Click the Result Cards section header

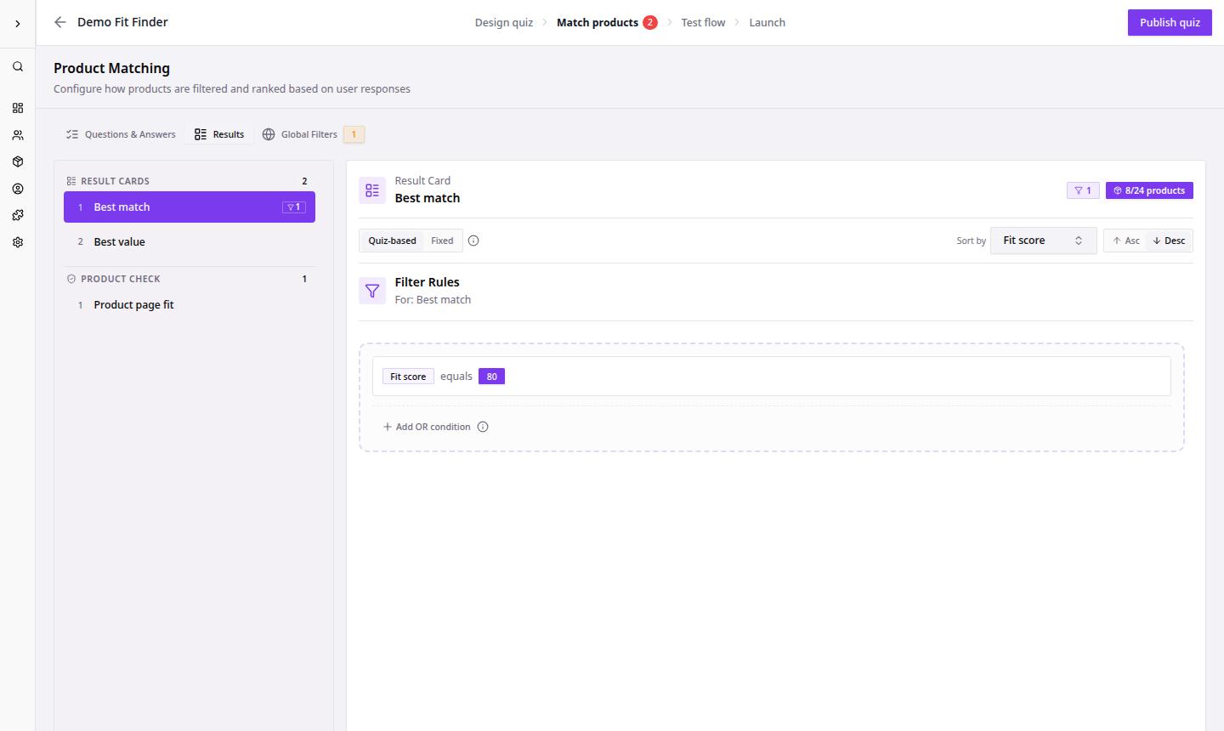[x=115, y=181]
